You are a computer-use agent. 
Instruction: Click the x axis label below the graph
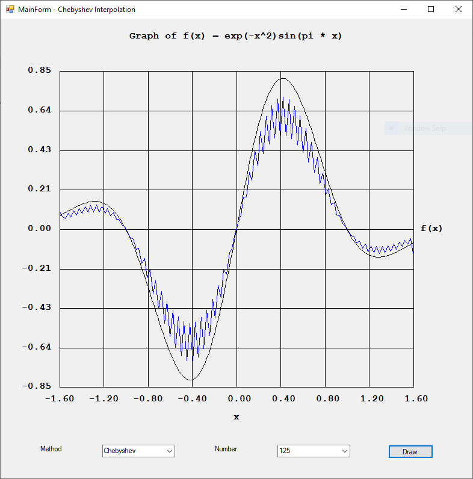pos(236,417)
